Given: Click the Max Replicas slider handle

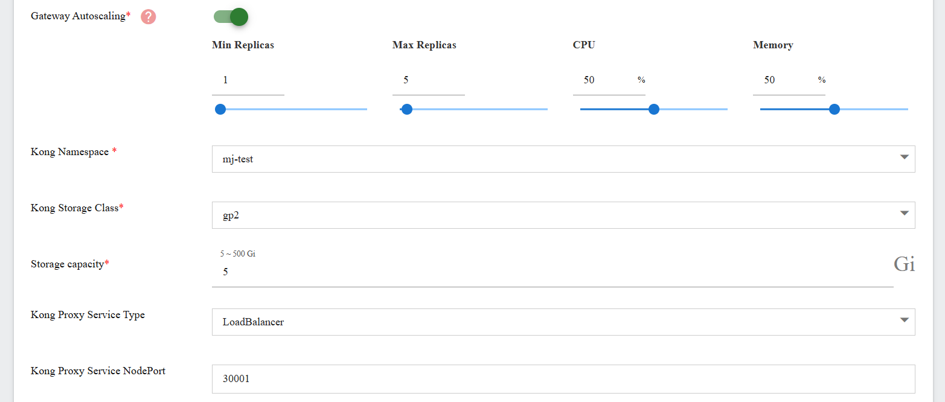Looking at the screenshot, I should tap(407, 109).
